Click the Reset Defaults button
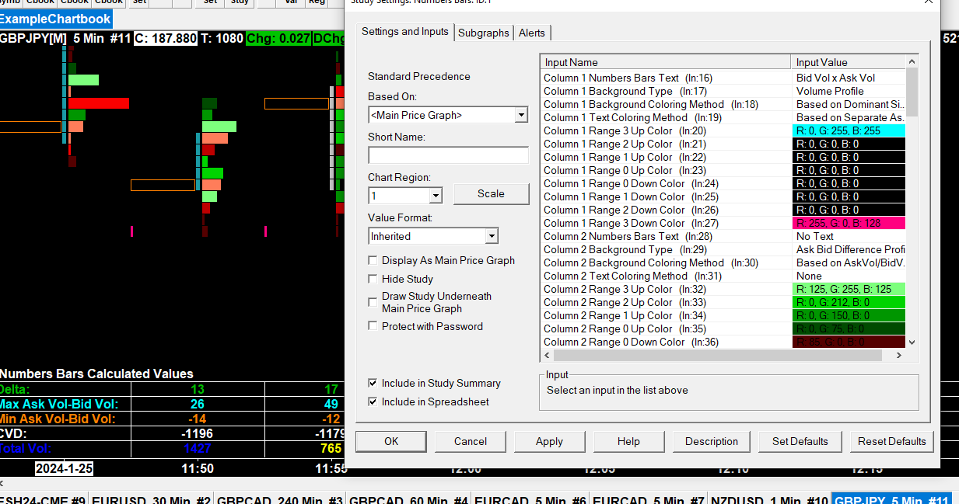 pyautogui.click(x=892, y=441)
